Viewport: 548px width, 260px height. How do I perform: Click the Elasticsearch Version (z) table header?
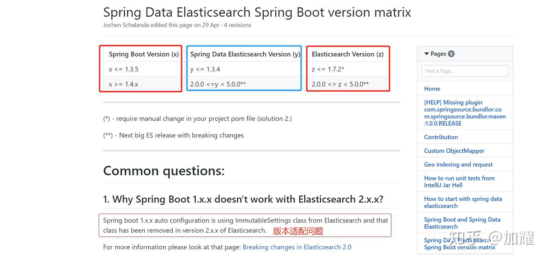point(347,54)
